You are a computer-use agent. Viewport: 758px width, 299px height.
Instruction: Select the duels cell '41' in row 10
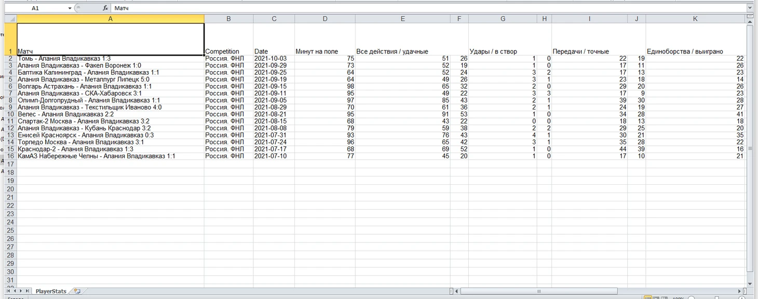click(x=696, y=114)
